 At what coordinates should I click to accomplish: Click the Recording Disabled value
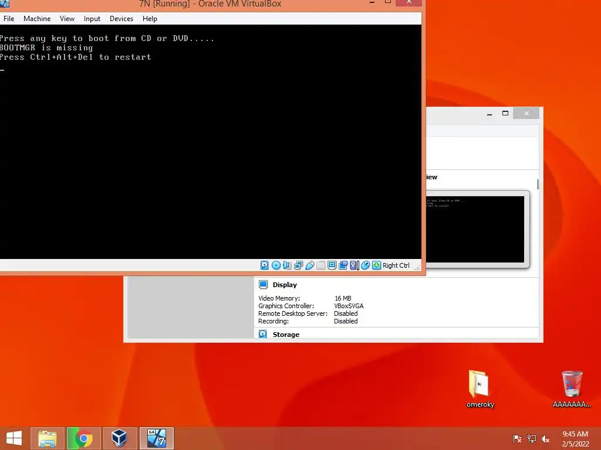pos(346,321)
